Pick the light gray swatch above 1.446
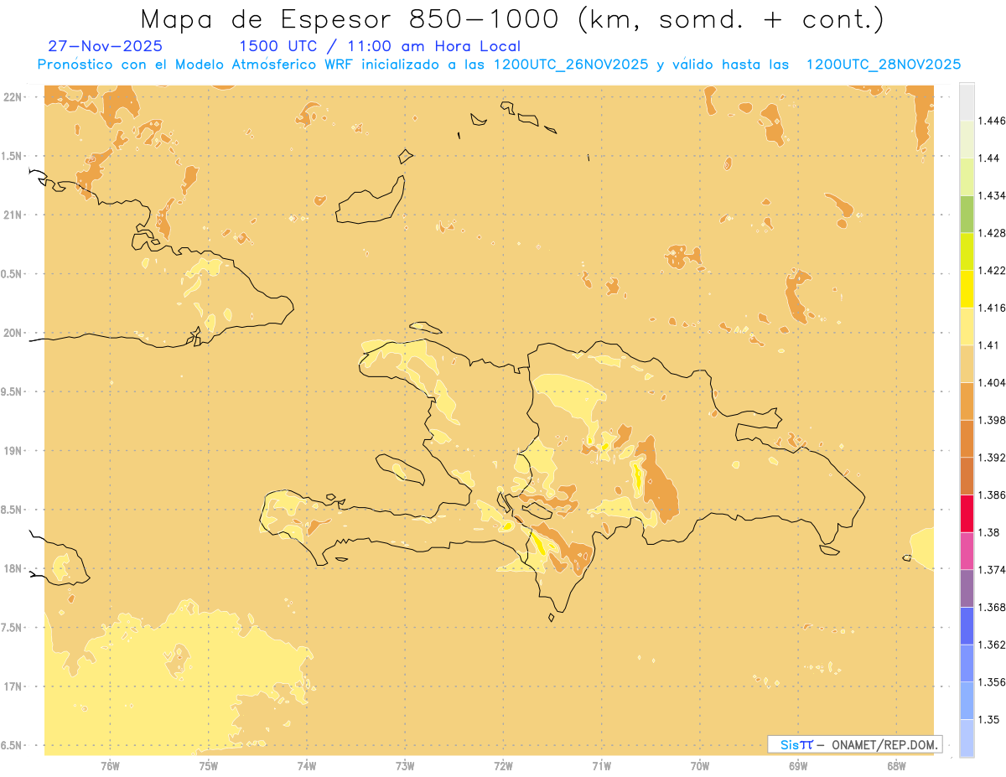Screen dimensions: 1006x777 (967, 101)
